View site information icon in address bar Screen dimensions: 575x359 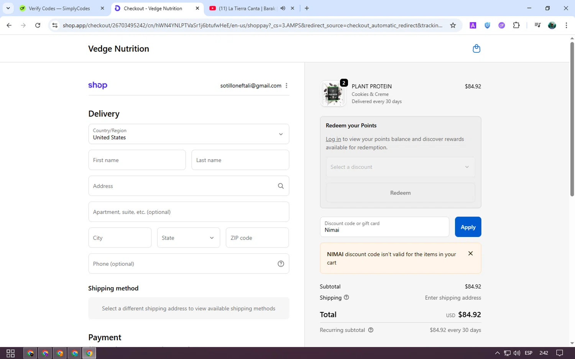55,25
